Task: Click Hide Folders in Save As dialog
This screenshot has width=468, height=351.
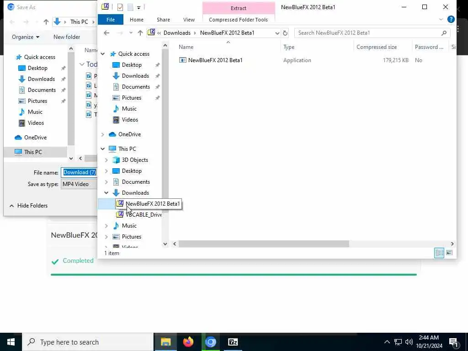Action: click(x=29, y=206)
